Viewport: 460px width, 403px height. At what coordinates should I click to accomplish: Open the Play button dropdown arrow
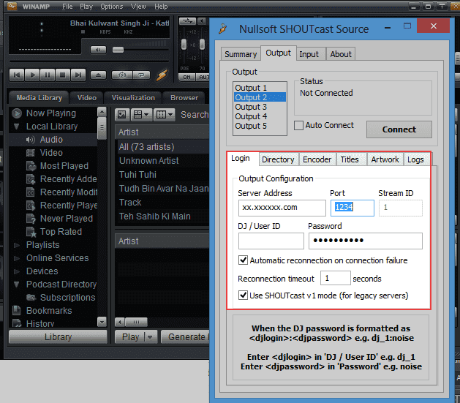click(150, 337)
